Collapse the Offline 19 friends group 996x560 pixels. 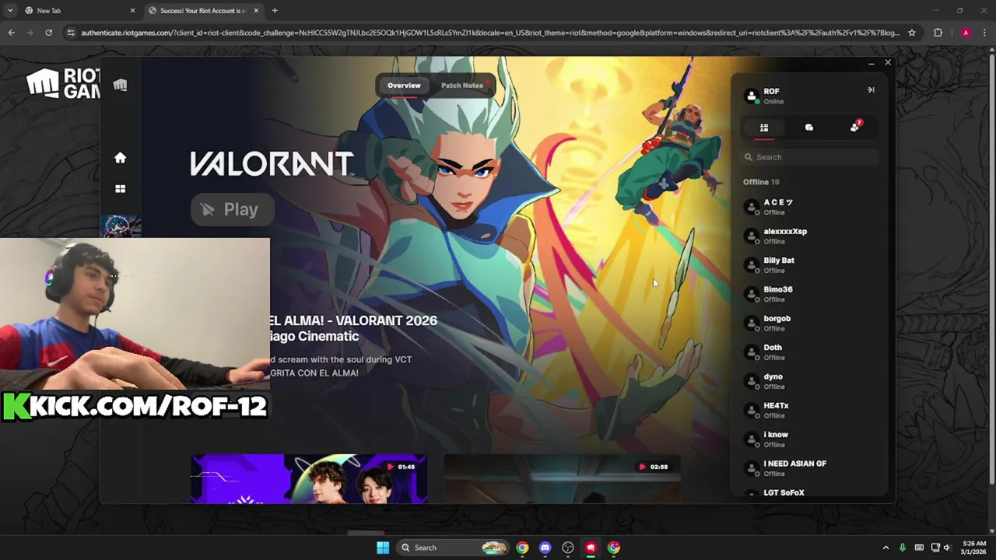(761, 182)
